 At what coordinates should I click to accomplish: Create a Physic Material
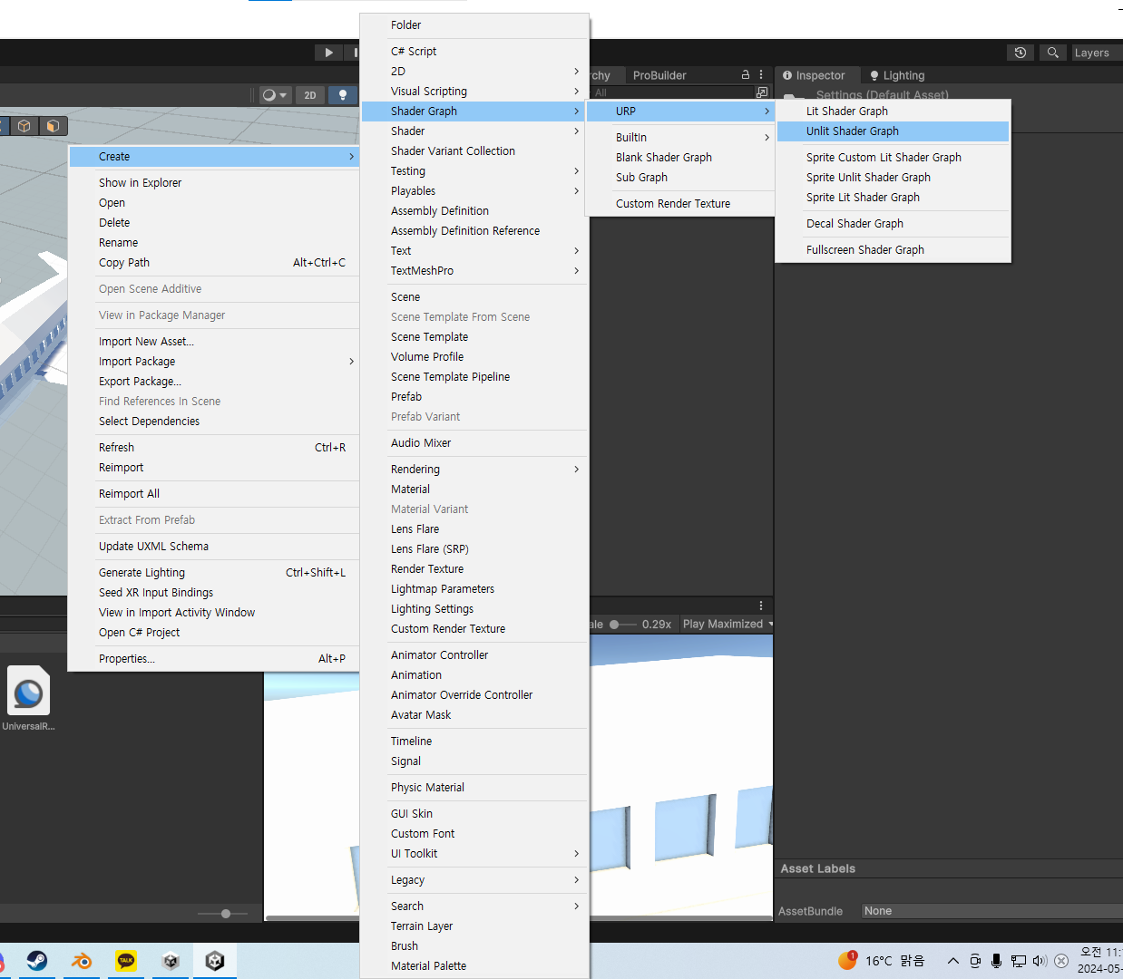474,788
